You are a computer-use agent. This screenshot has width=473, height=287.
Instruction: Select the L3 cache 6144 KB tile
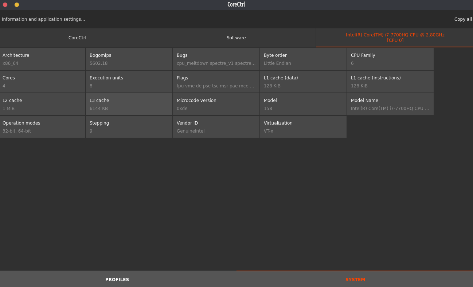click(129, 104)
